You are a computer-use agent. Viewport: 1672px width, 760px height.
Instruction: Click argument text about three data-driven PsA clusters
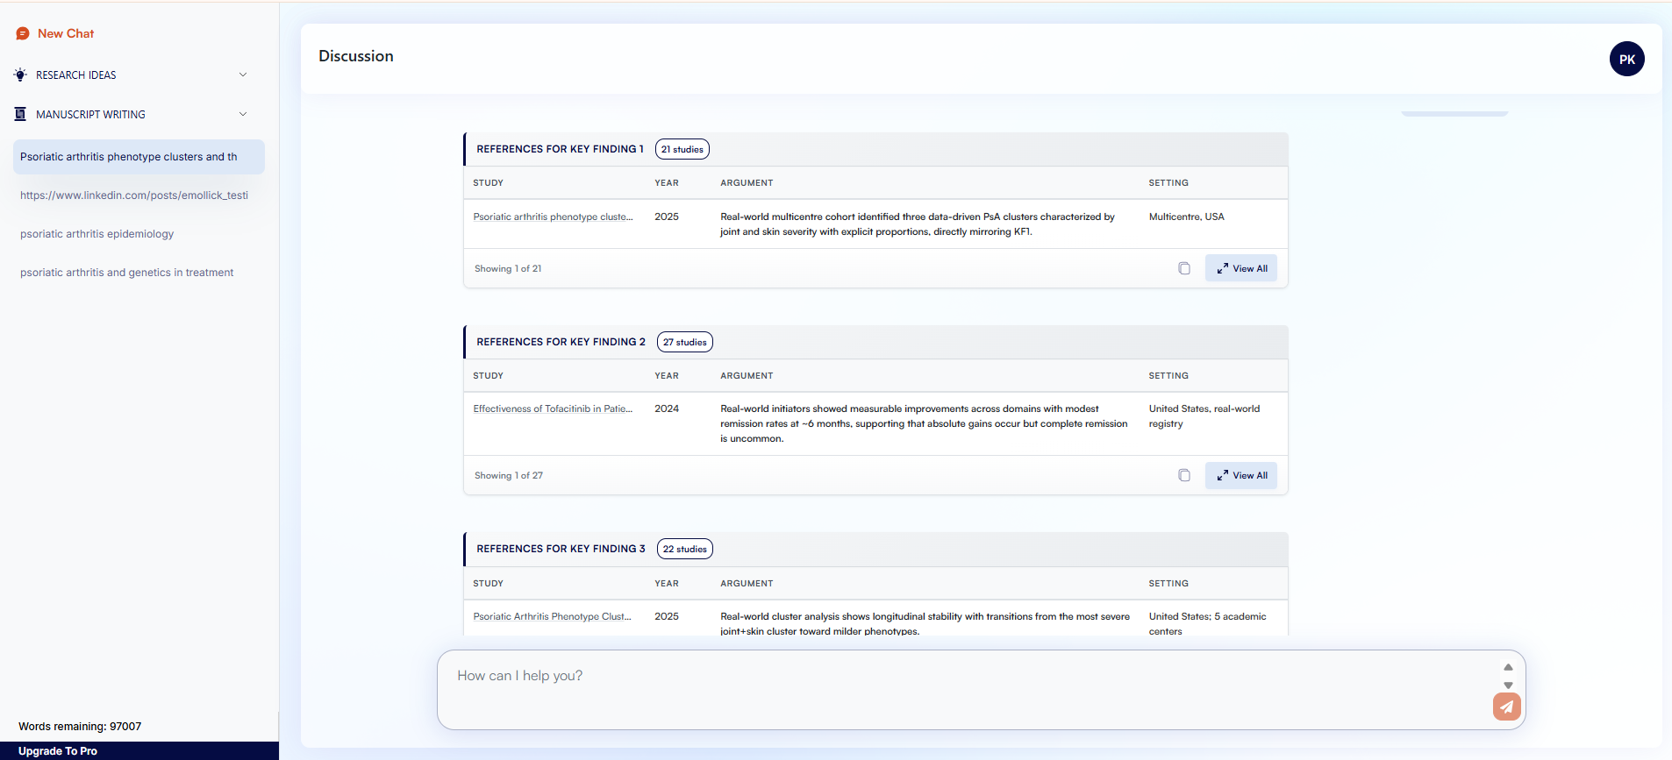click(918, 224)
